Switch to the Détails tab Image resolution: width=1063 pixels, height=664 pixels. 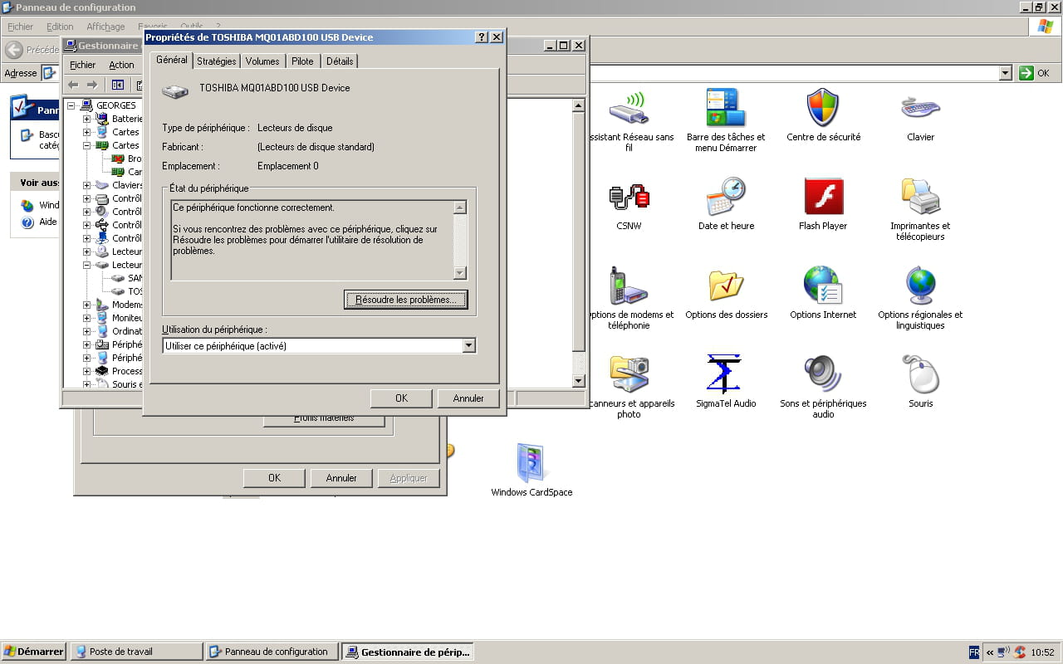[340, 61]
